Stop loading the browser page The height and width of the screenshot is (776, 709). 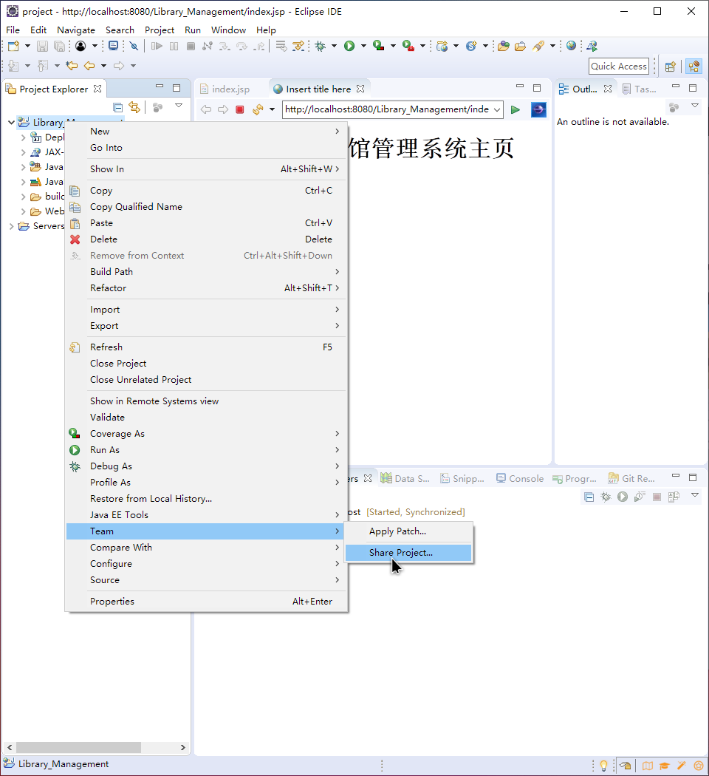(x=240, y=109)
